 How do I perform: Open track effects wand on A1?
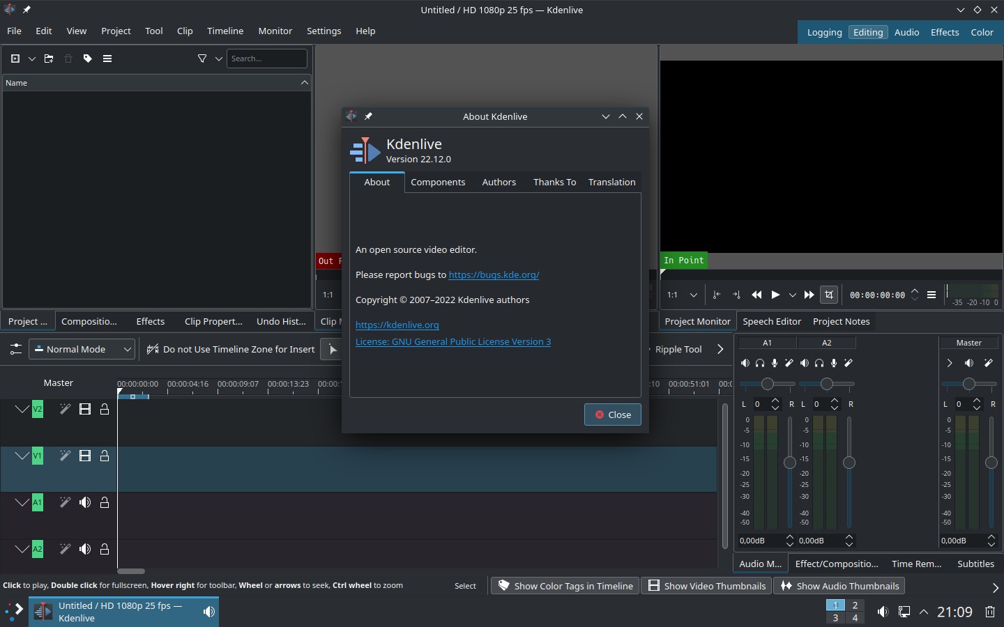click(x=65, y=502)
